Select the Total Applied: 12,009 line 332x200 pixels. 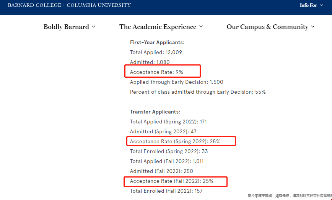[x=156, y=52]
